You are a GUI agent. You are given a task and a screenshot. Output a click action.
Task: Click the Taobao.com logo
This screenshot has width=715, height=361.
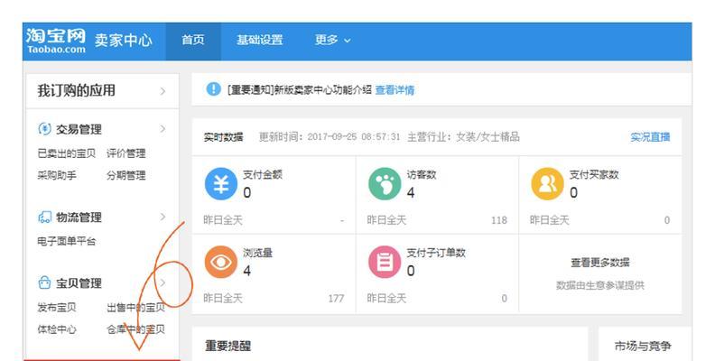pyautogui.click(x=56, y=41)
